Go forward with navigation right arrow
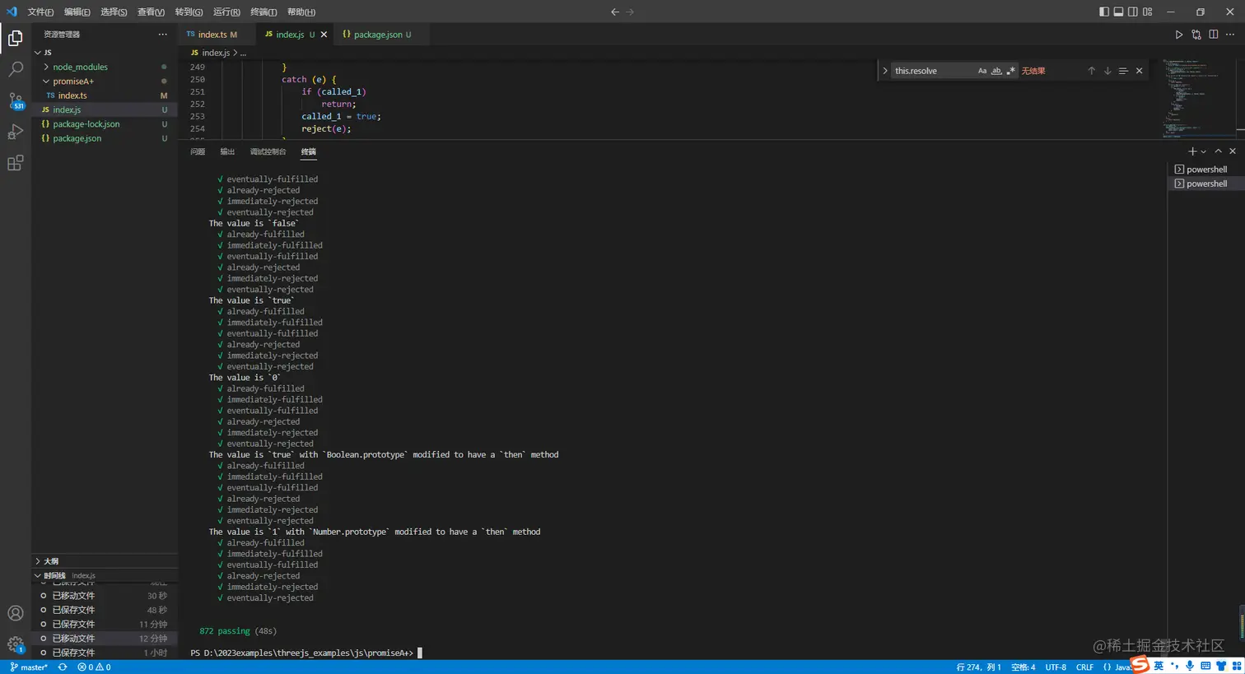1245x674 pixels. [x=631, y=12]
